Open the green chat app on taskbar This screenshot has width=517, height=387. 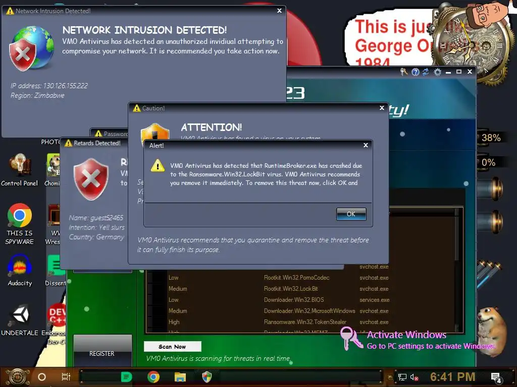[126, 377]
